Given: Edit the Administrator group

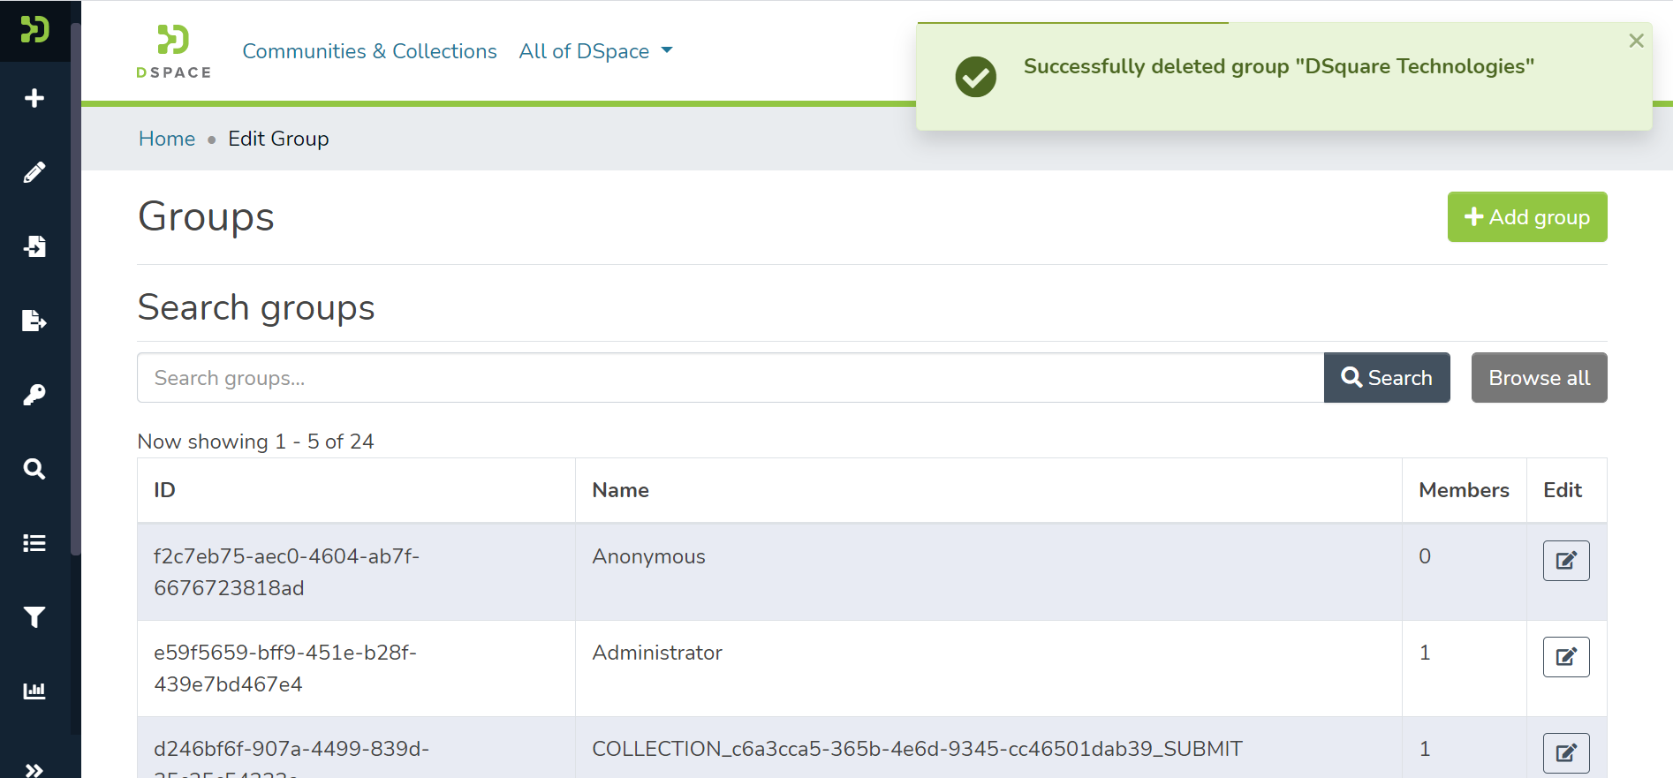Looking at the screenshot, I should click(1565, 657).
